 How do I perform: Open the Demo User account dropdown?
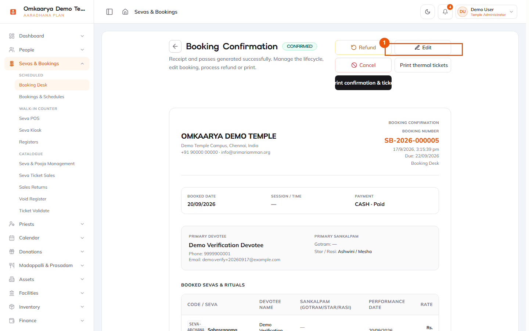(486, 12)
